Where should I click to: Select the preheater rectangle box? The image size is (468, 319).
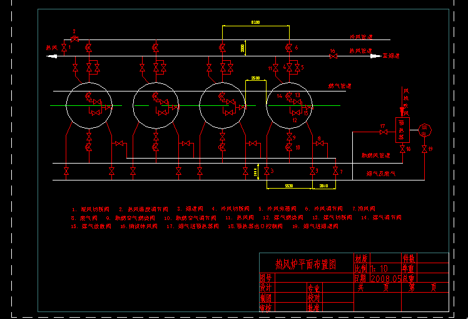(401, 130)
